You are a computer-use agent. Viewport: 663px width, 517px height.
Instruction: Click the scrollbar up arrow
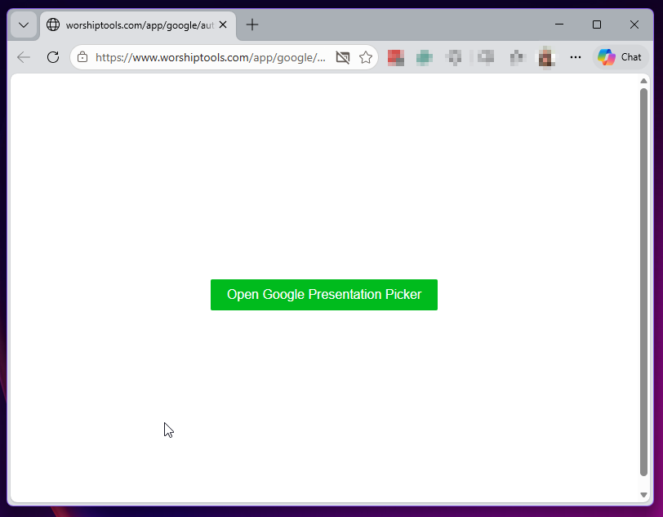pyautogui.click(x=643, y=81)
